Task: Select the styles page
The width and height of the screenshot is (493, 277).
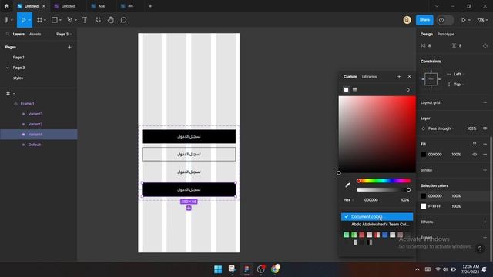Action: point(18,78)
